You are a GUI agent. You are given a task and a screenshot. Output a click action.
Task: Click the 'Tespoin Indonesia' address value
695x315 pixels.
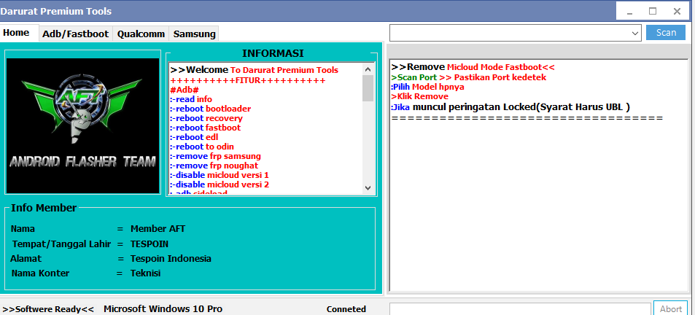click(x=171, y=258)
